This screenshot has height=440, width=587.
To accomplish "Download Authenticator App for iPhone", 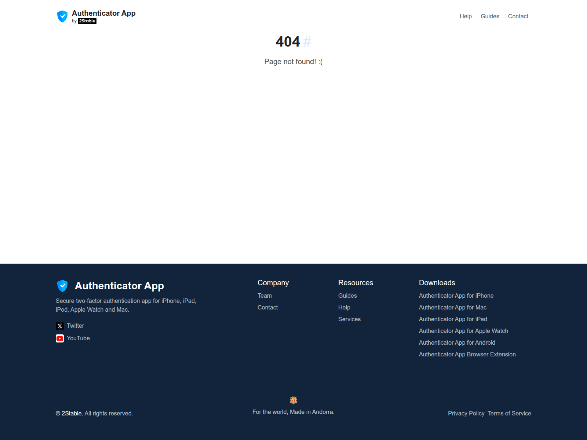I will click(x=456, y=296).
